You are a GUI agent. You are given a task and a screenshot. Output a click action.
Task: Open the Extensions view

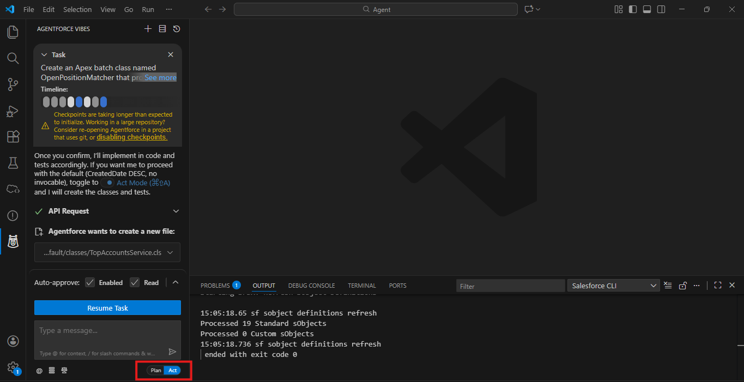[x=13, y=137]
